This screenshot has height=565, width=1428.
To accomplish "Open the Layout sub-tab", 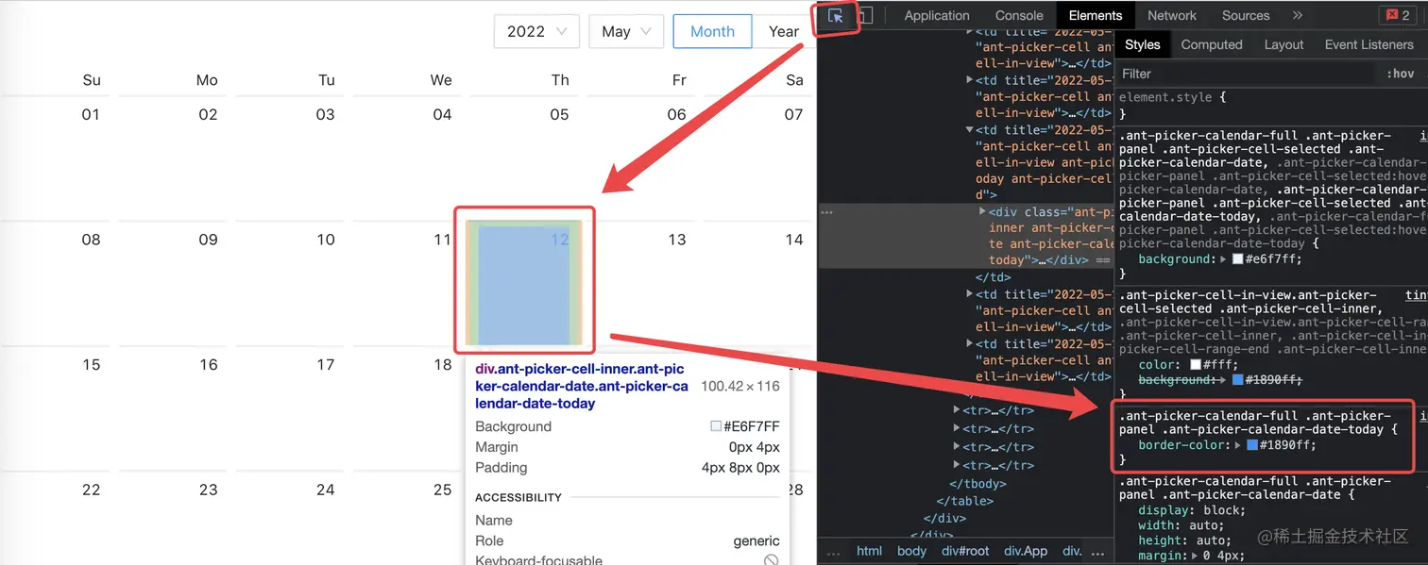I will [x=1283, y=44].
